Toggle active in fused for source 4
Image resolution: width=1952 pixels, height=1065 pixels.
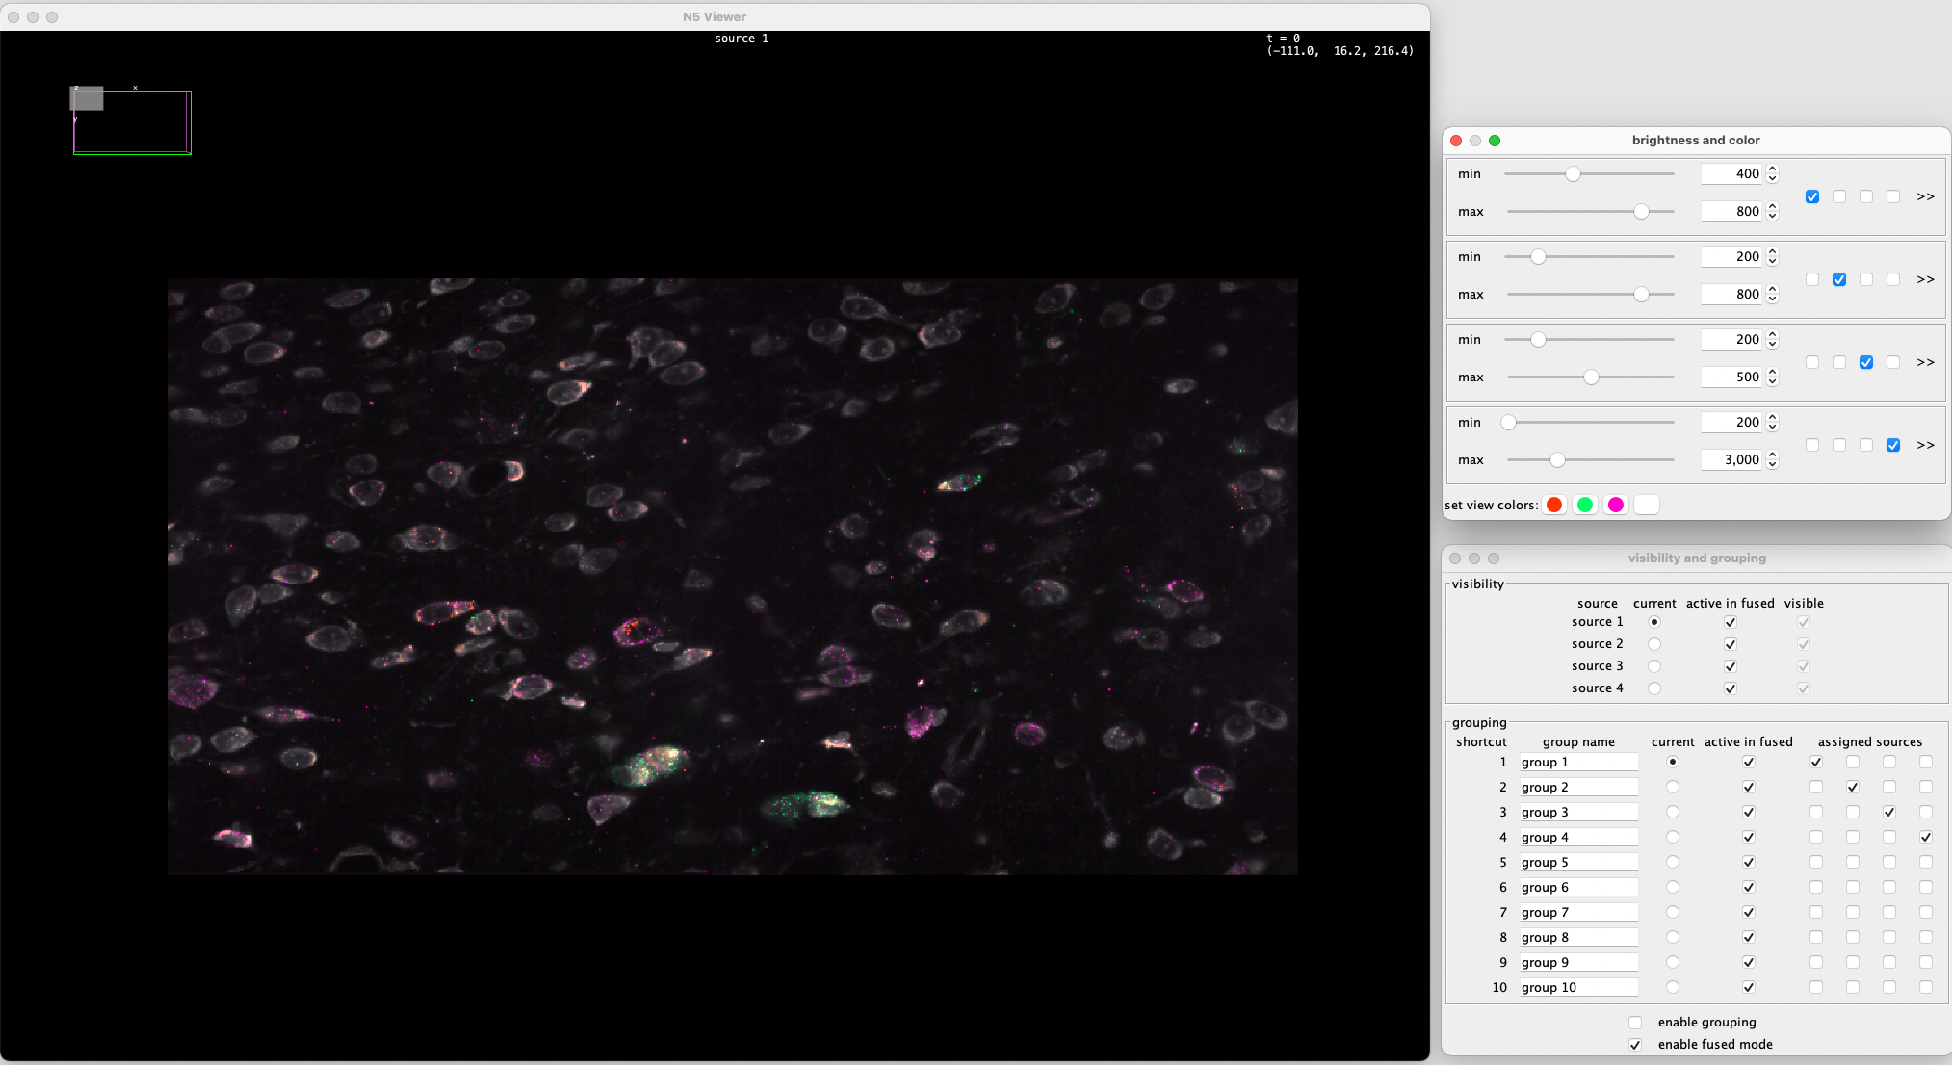click(1731, 688)
